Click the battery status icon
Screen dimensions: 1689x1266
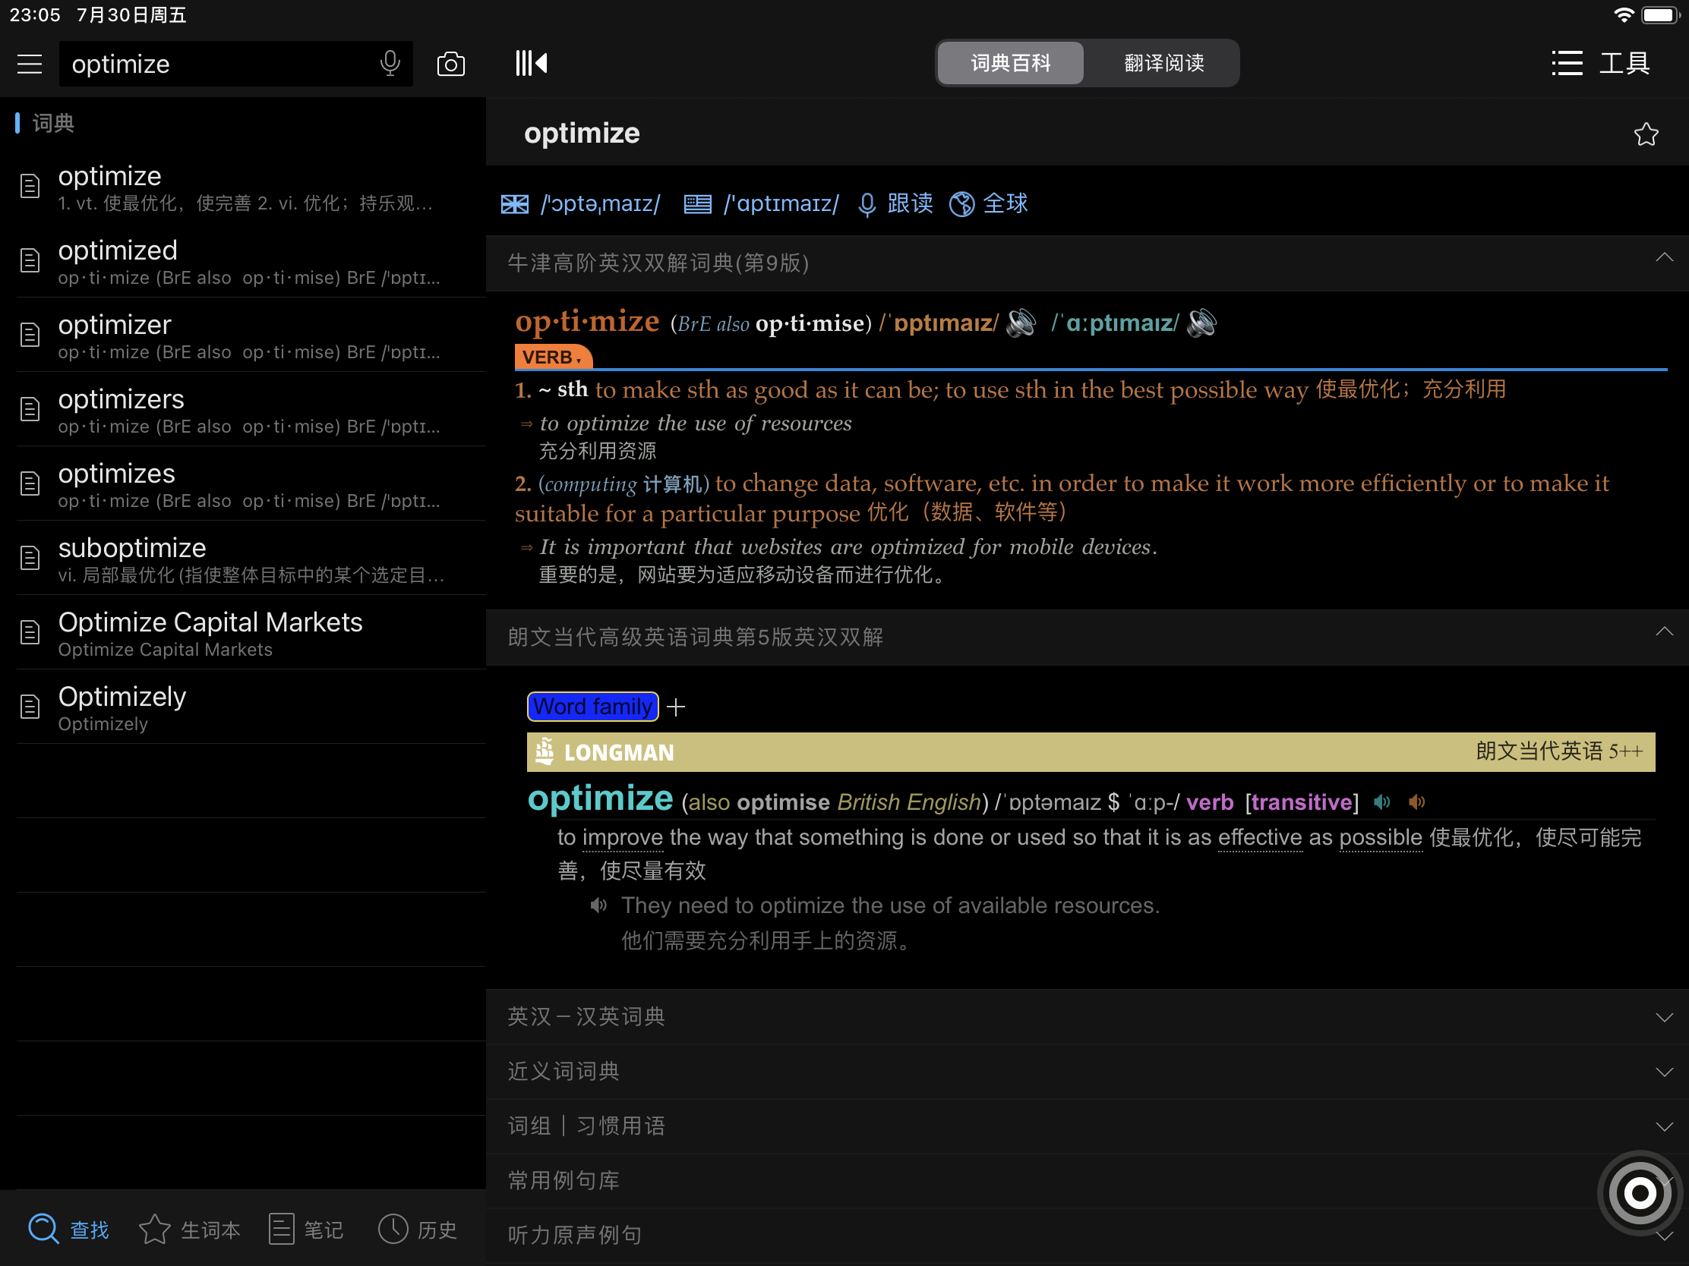[x=1660, y=15]
